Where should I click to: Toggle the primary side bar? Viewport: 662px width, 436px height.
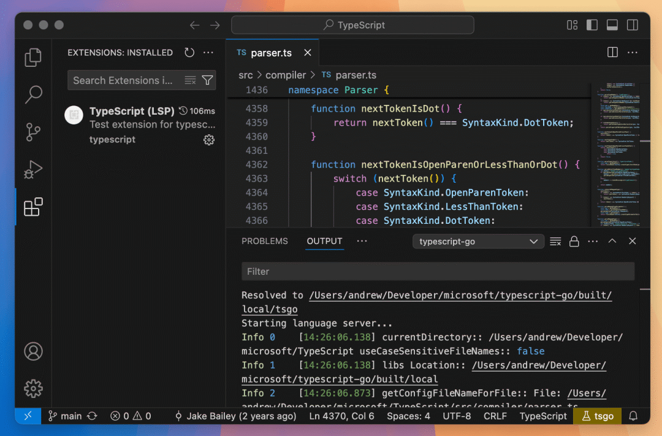tap(592, 25)
